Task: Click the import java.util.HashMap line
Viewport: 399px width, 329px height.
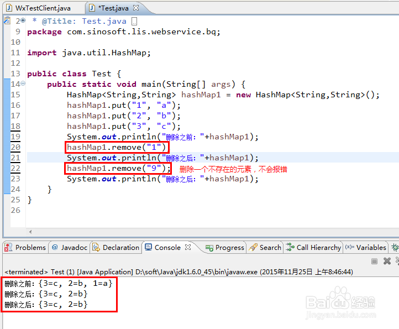Action: click(x=89, y=53)
